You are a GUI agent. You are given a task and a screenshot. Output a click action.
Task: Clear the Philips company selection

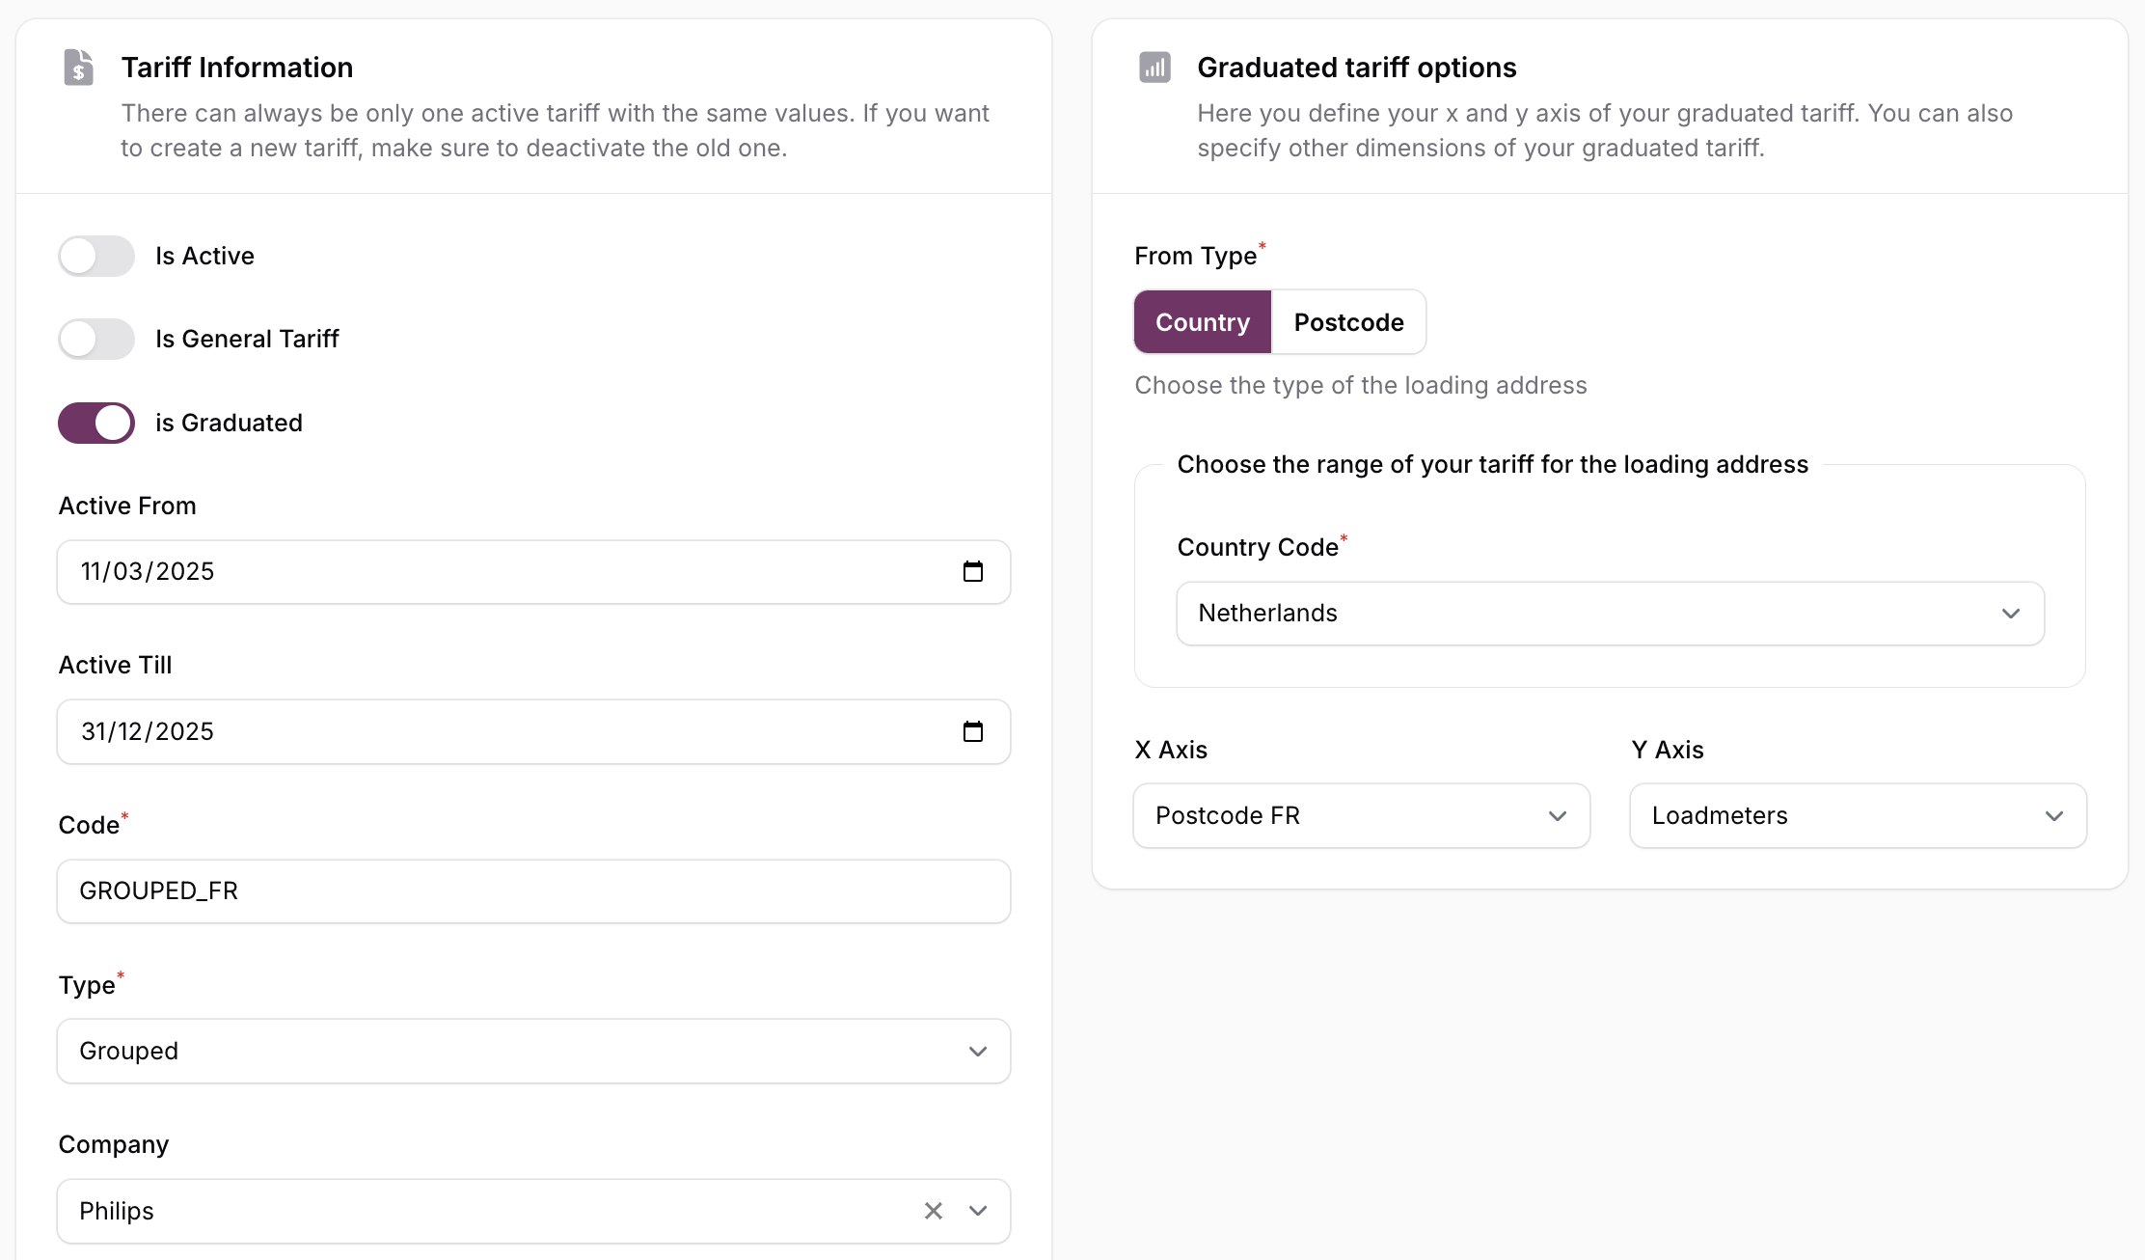coord(933,1211)
